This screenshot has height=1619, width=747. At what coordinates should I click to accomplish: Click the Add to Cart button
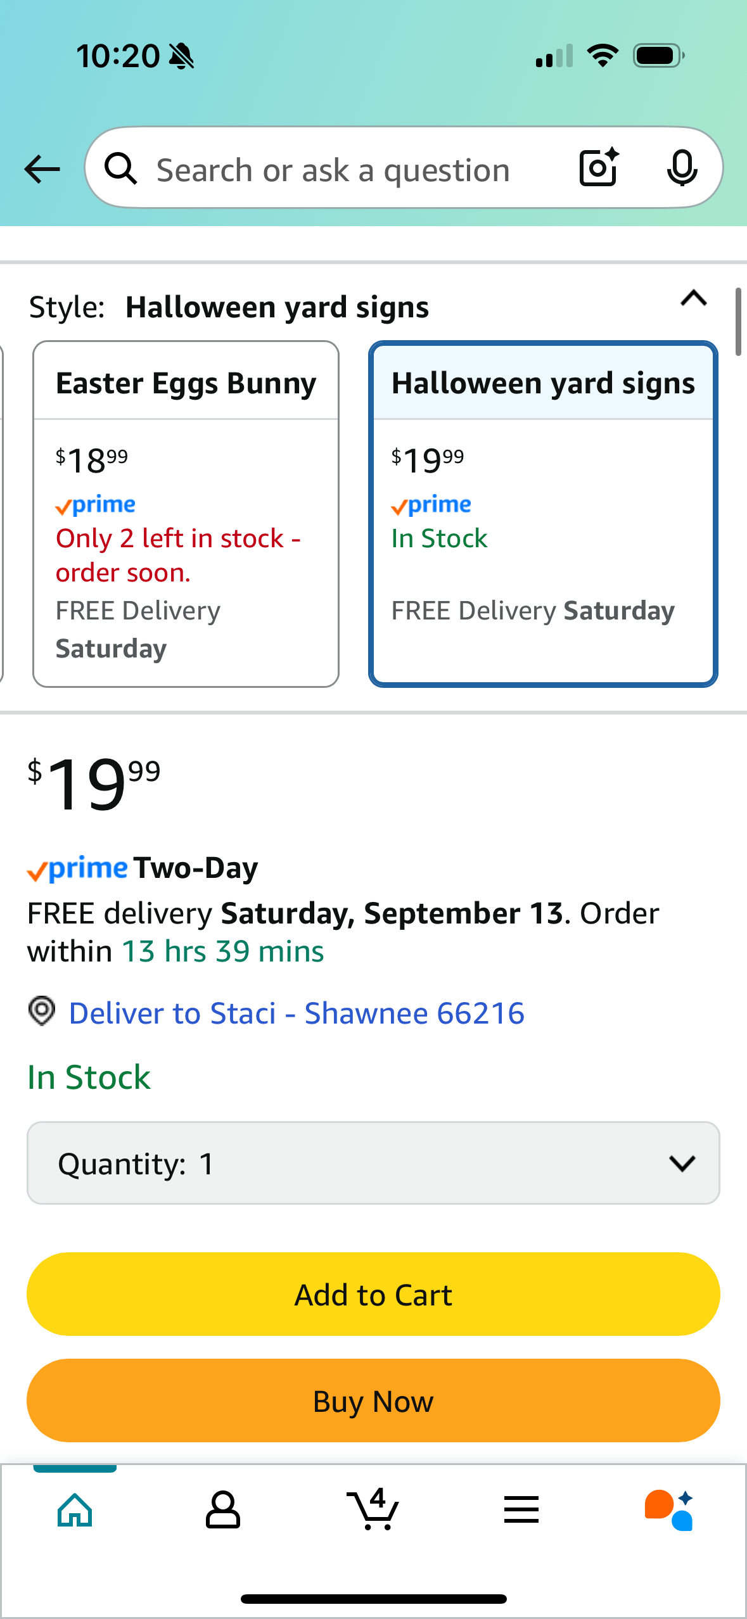pyautogui.click(x=373, y=1294)
